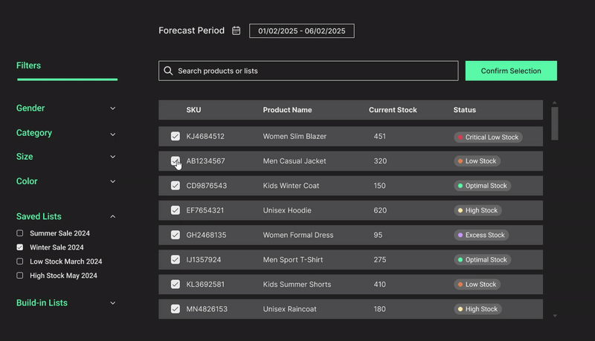Image resolution: width=595 pixels, height=341 pixels.
Task: Sort by the Current Stock column header
Action: [x=393, y=110]
